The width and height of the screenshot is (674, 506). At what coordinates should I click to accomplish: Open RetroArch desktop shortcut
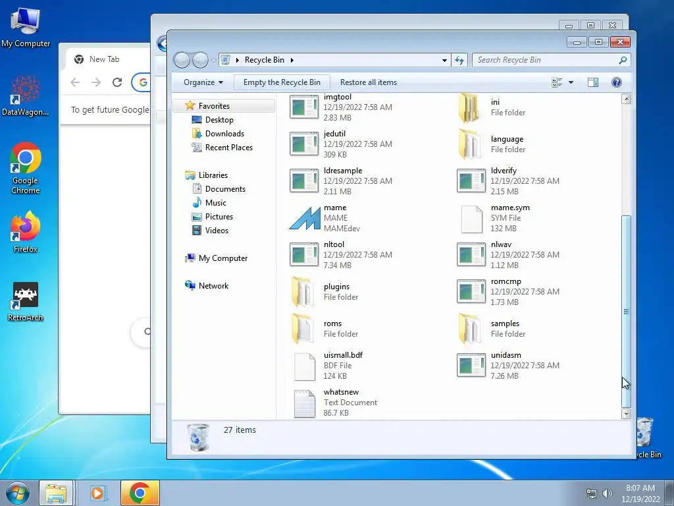click(x=26, y=302)
